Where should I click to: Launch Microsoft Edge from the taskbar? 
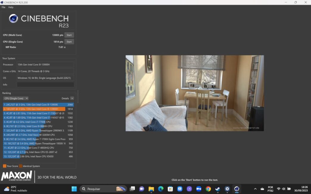pyautogui.click(x=161, y=189)
